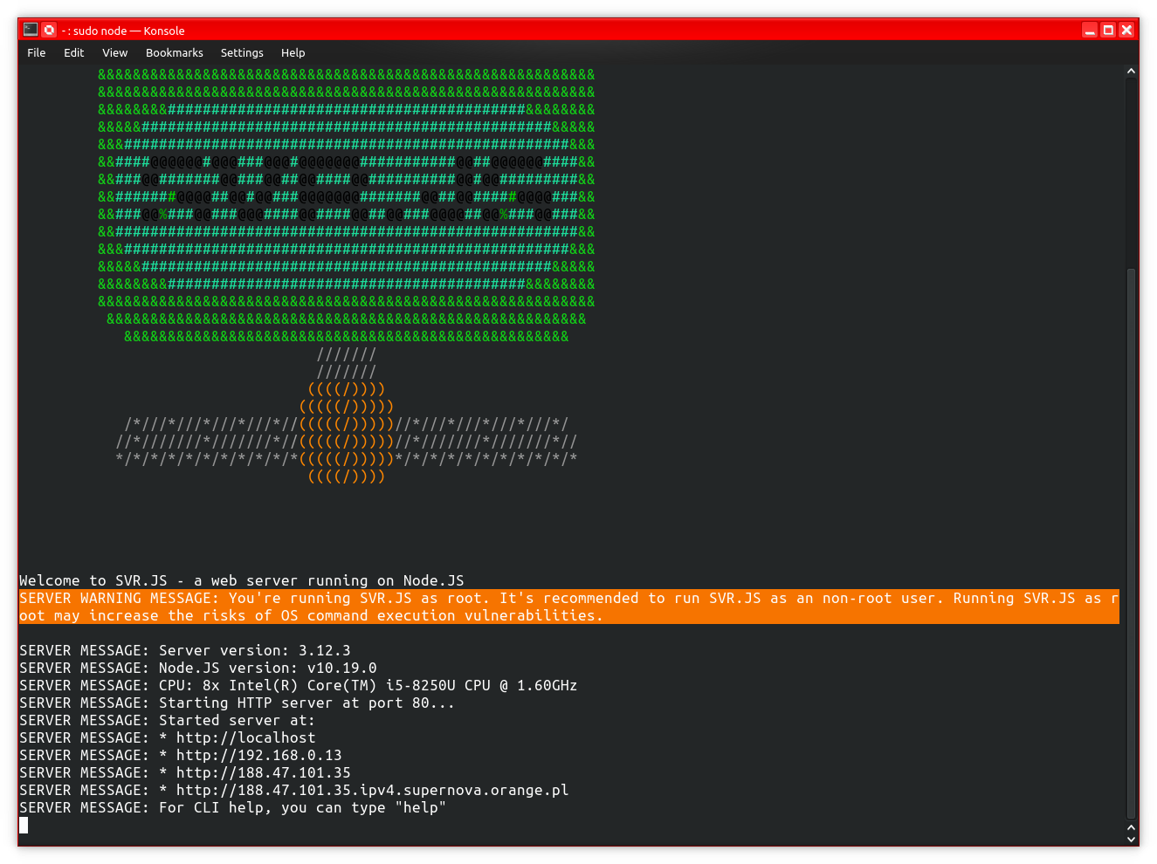Open the Bookmarks menu
1157x864 pixels.
pyautogui.click(x=175, y=53)
